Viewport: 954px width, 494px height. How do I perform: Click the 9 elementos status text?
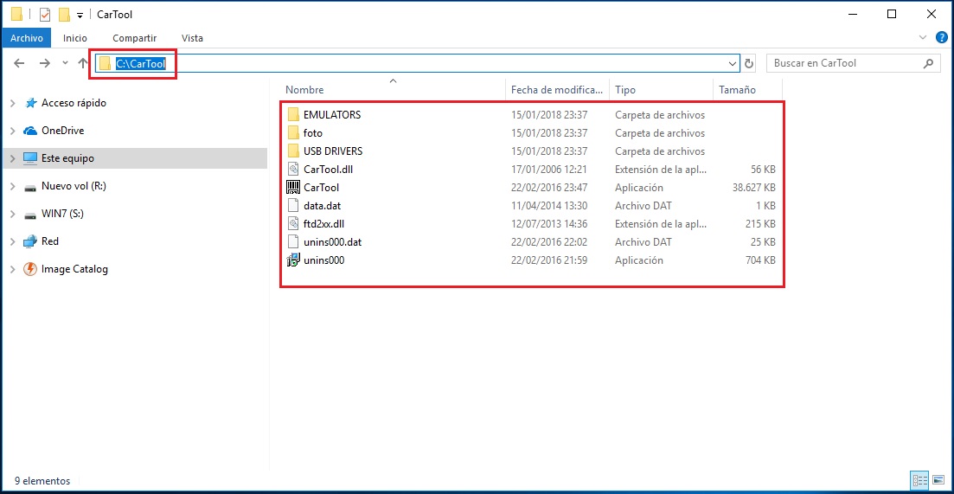tap(42, 481)
